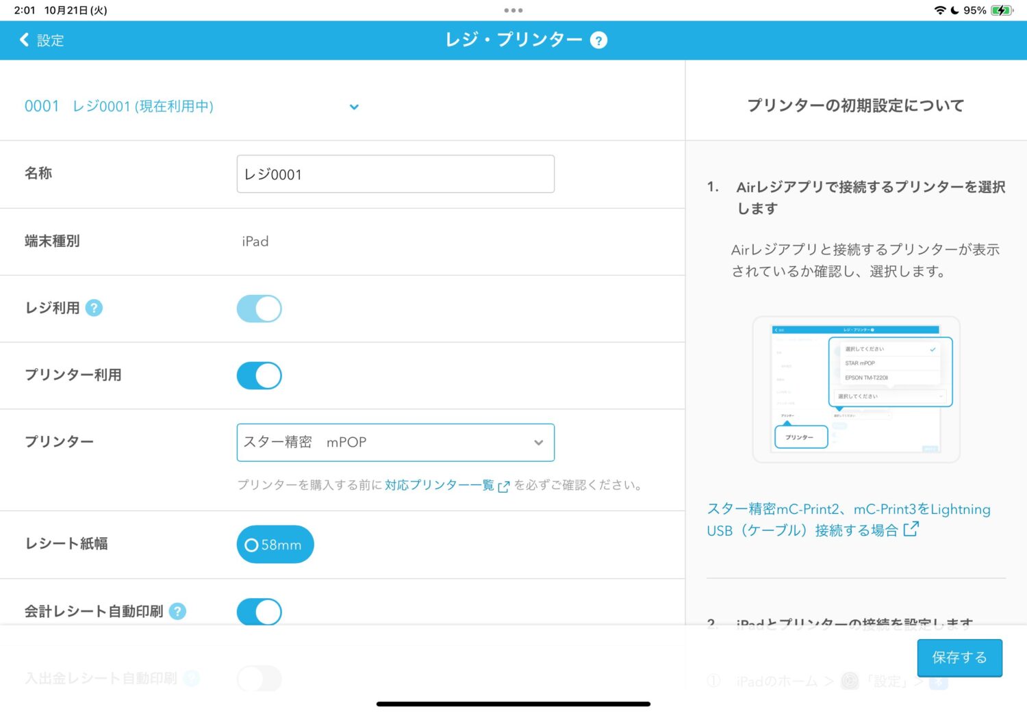Open help icon for 会計レシート自動印刷
1027x713 pixels.
click(x=177, y=611)
